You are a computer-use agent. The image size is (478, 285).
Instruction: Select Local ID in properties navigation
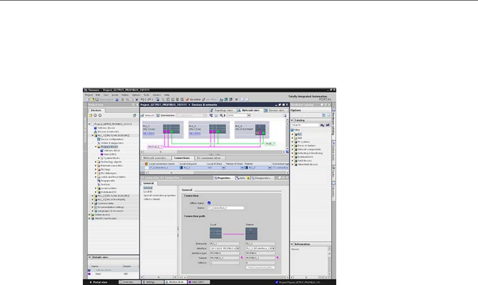click(148, 192)
